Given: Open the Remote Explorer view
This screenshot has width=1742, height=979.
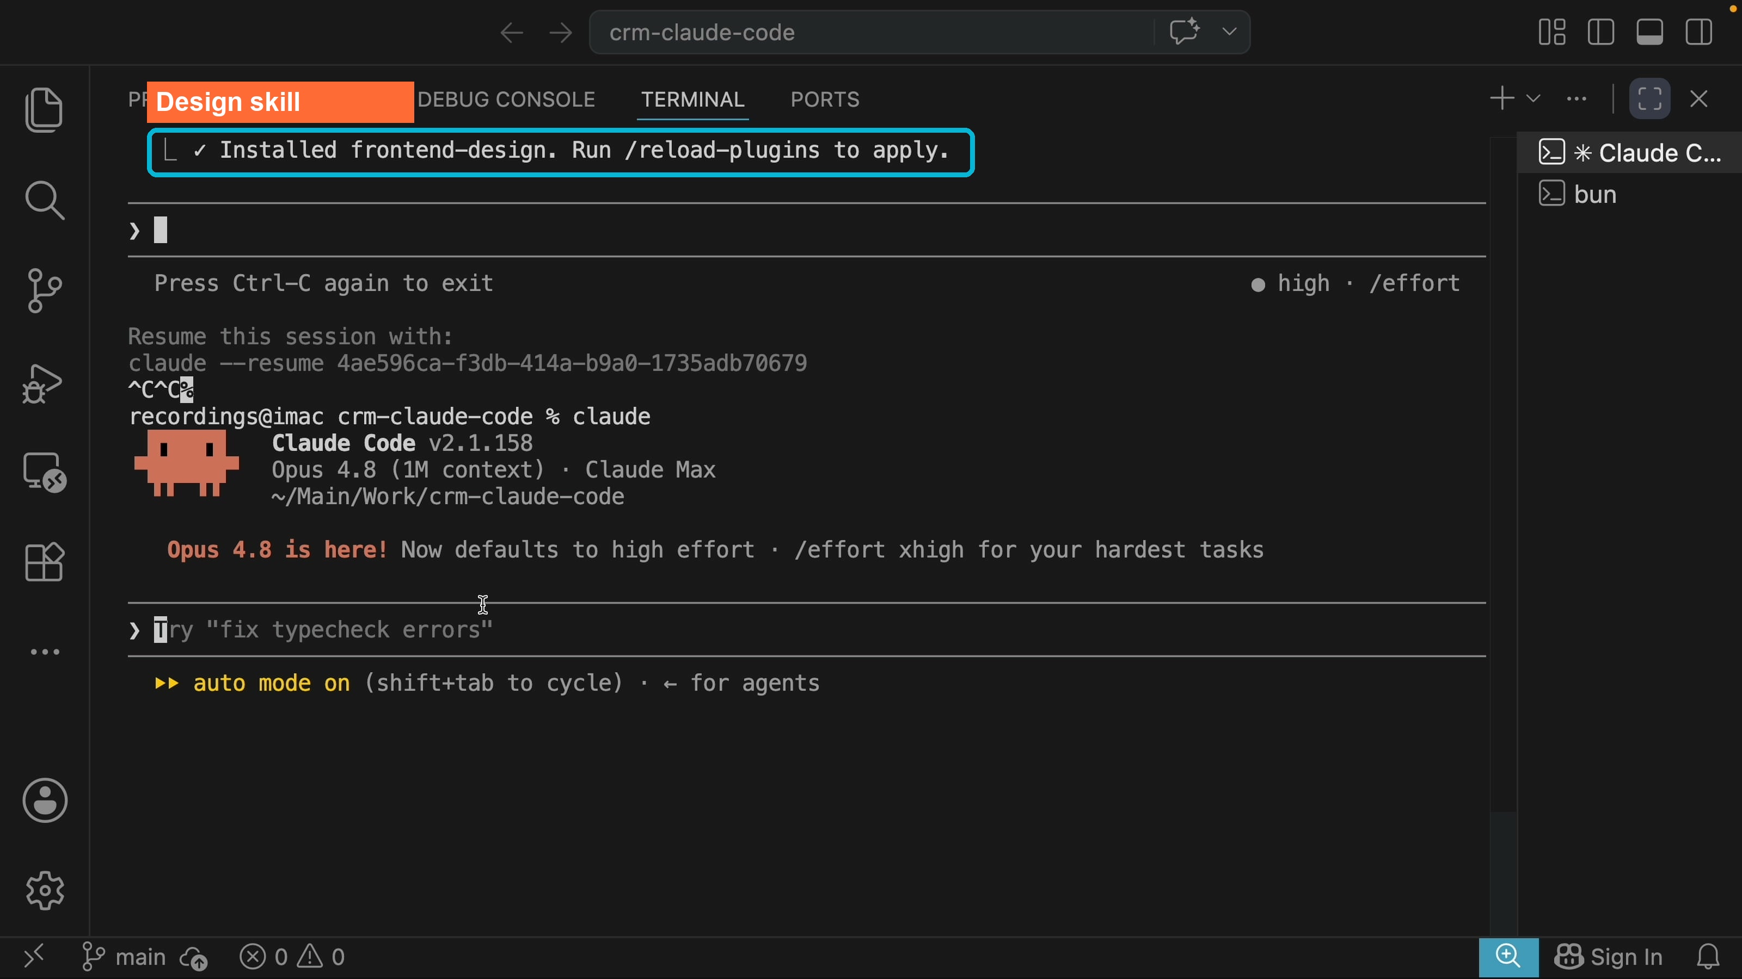Looking at the screenshot, I should [45, 472].
